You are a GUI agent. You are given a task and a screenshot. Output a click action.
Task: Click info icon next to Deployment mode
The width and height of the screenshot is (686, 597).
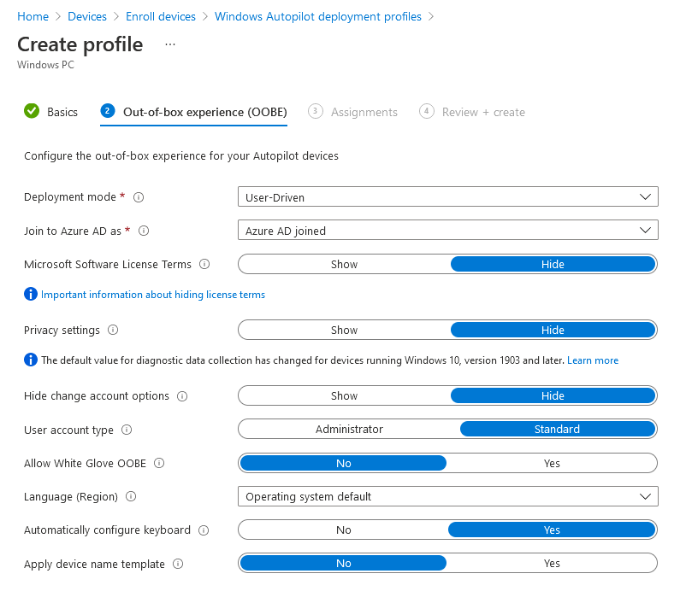pos(139,197)
